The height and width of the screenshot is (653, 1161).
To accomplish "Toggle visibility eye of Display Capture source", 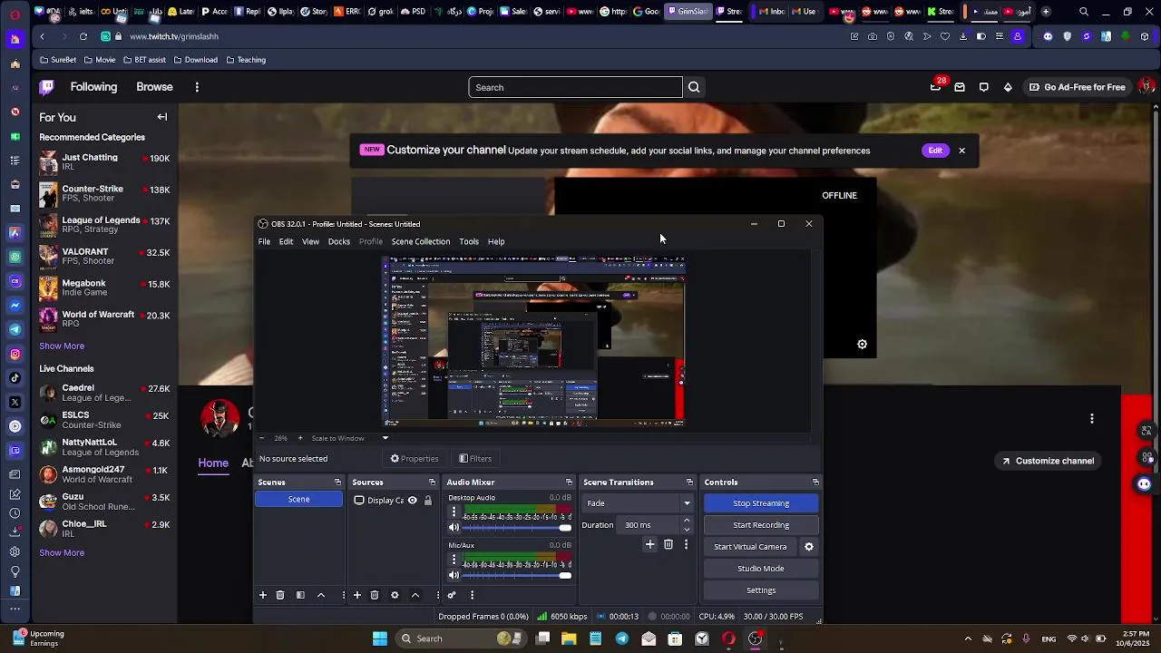I will pos(412,501).
